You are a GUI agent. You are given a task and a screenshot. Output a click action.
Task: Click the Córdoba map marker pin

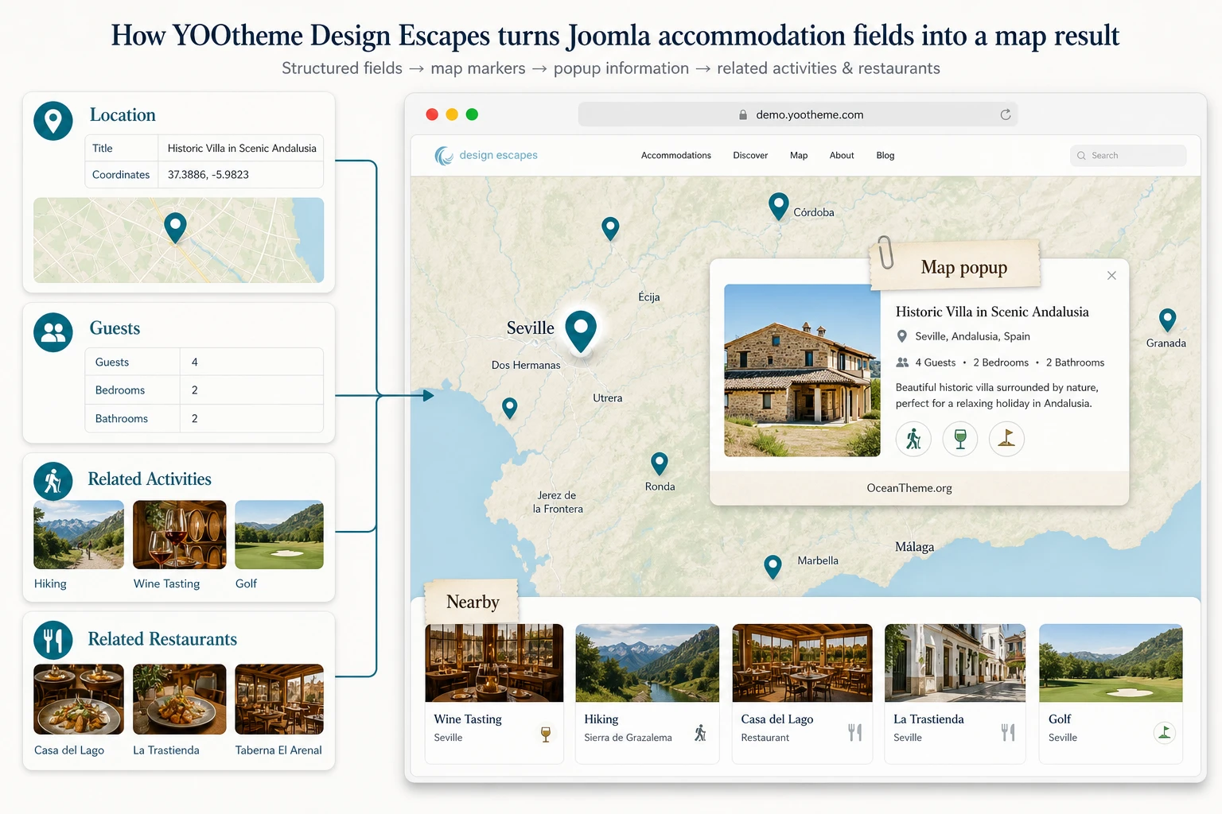pos(778,206)
